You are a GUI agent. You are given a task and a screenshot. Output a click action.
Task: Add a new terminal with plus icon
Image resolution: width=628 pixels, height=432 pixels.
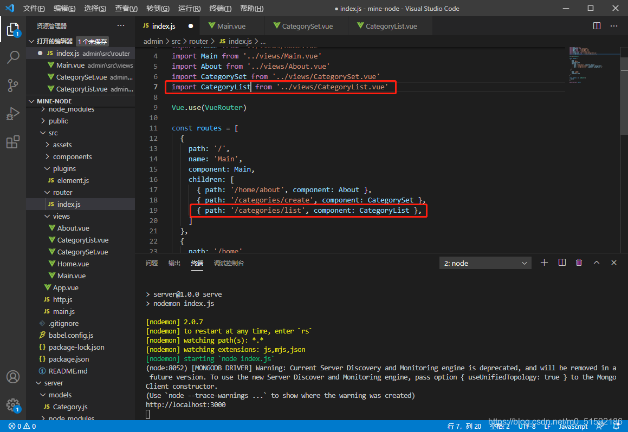click(545, 263)
